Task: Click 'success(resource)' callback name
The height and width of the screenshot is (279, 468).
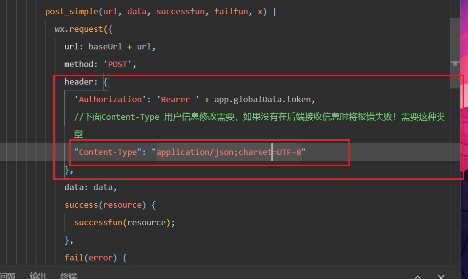Action: coord(105,205)
